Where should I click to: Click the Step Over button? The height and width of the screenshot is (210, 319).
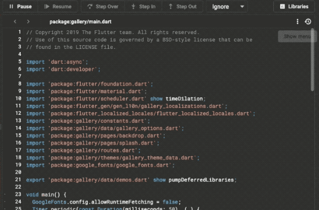click(103, 6)
